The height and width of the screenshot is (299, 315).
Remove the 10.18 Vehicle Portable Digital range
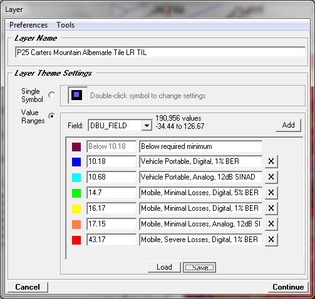click(271, 161)
